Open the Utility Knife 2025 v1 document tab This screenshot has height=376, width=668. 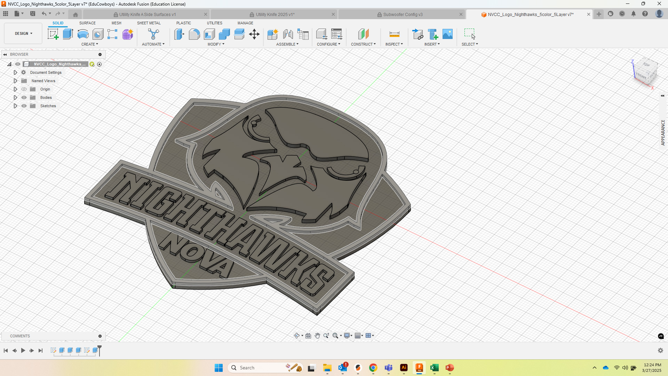(x=275, y=14)
